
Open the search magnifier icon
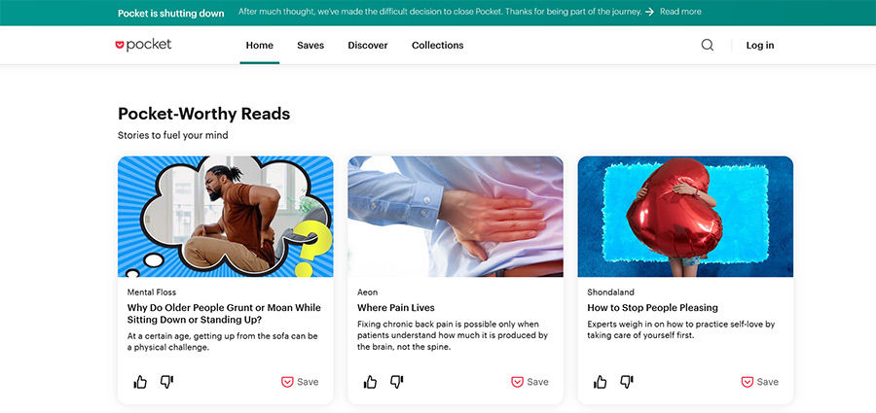click(708, 46)
